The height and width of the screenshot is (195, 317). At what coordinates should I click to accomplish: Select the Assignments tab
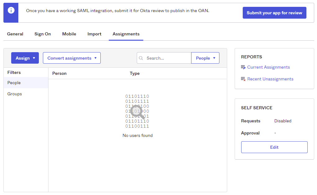[x=126, y=34]
